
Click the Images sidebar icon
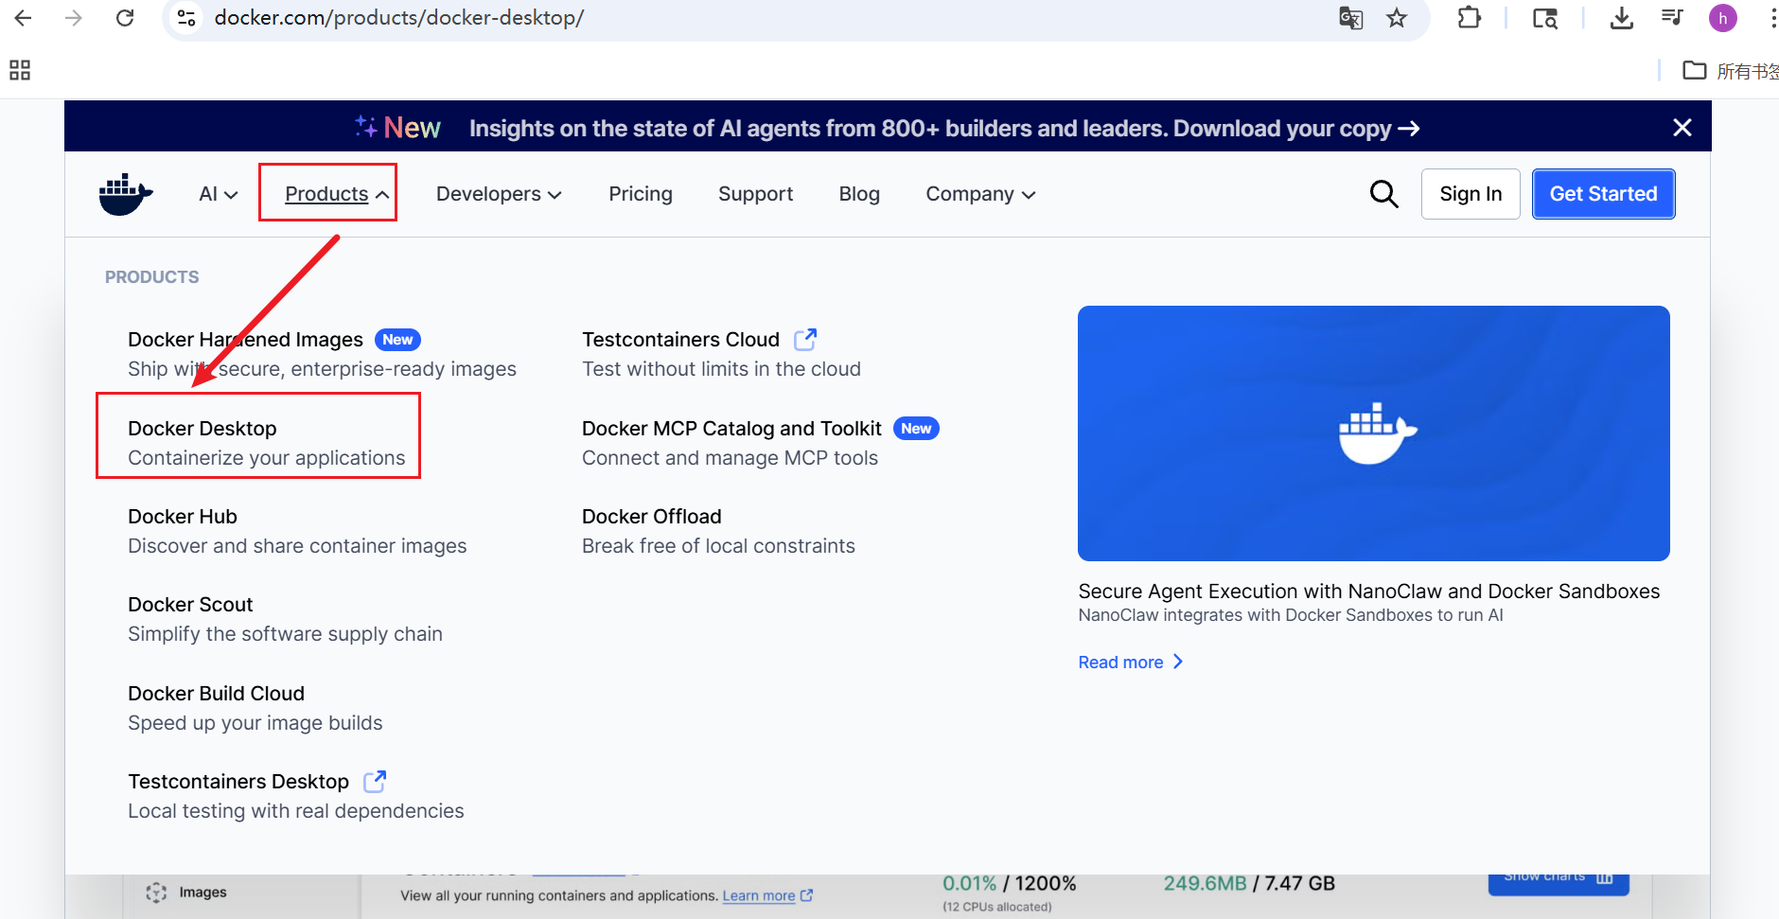156,892
